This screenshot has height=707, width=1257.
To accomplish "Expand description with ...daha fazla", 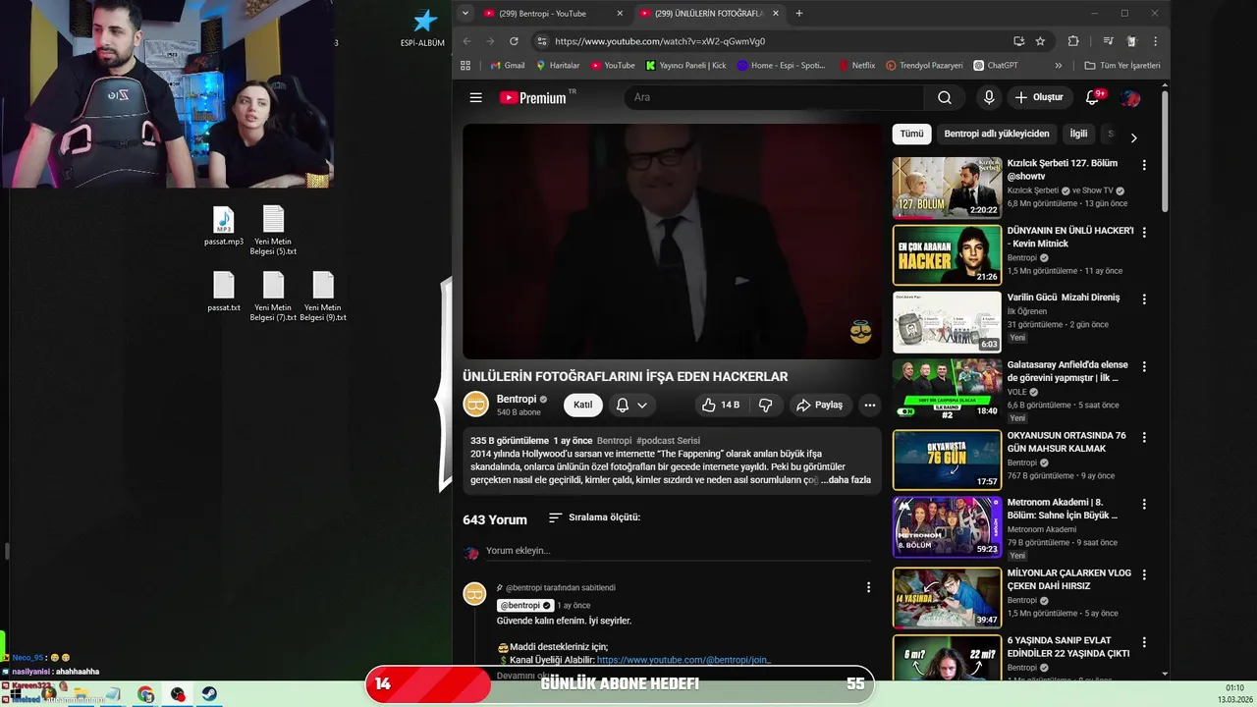I will pos(846,480).
